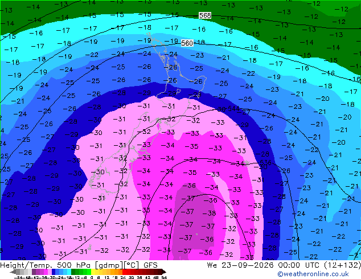Screen dimensions: 361x279
Task: Click the Height/Temp. 500 hPa title text
Action: point(46,265)
